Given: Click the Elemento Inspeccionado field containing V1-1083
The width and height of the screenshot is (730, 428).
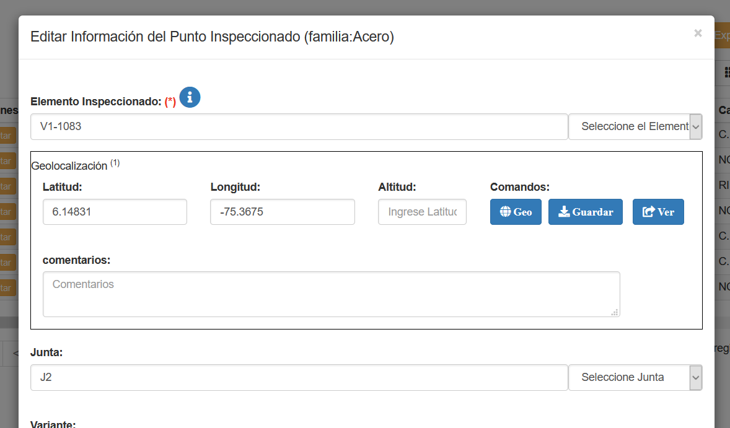Looking at the screenshot, I should click(x=299, y=126).
